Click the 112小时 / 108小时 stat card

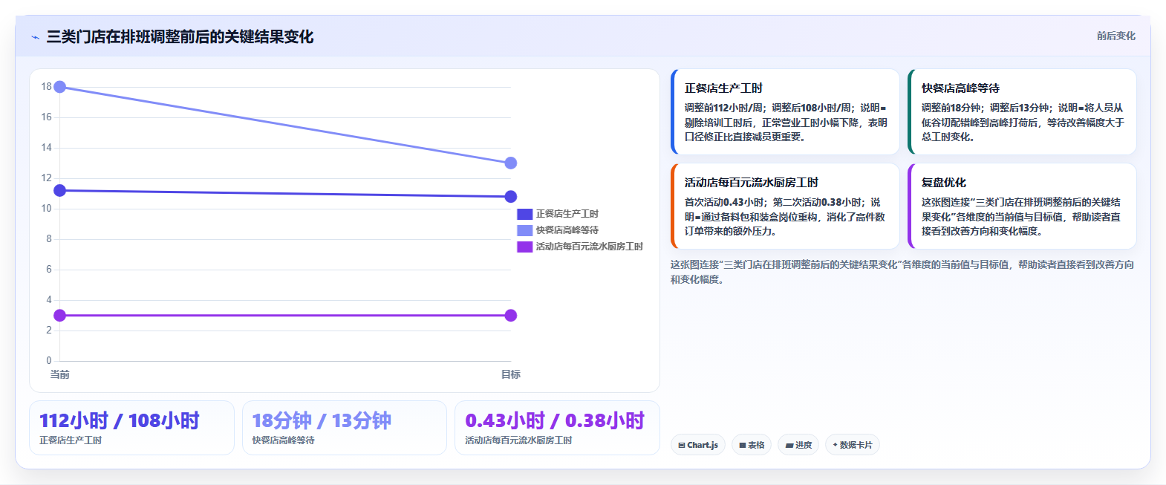pyautogui.click(x=131, y=428)
